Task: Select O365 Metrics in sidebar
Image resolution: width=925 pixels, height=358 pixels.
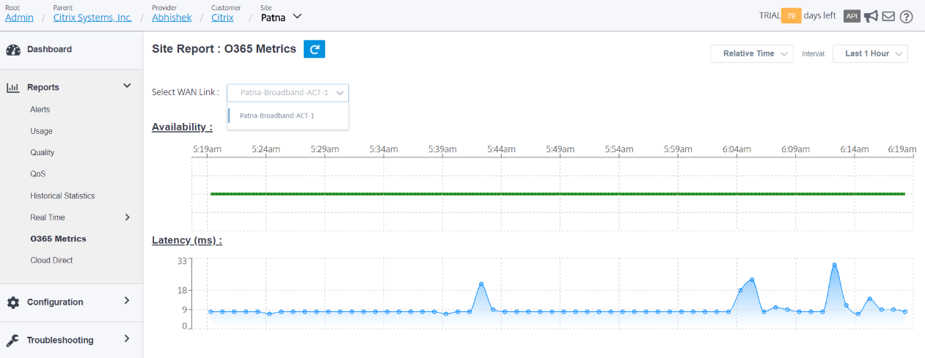Action: coord(58,239)
